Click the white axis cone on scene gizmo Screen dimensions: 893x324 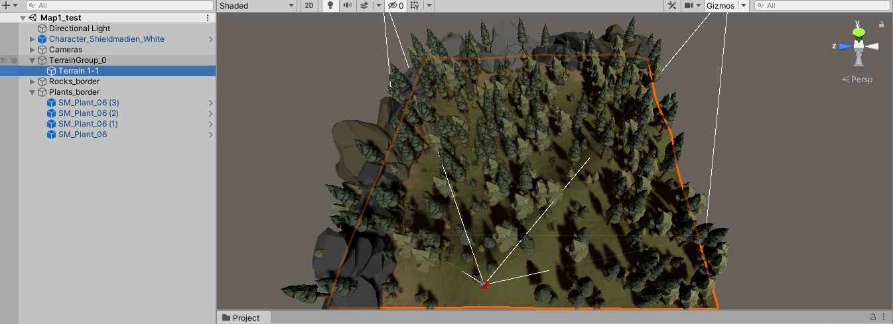coord(872,46)
